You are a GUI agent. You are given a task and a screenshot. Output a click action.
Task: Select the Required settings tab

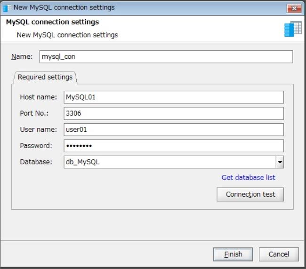click(45, 77)
